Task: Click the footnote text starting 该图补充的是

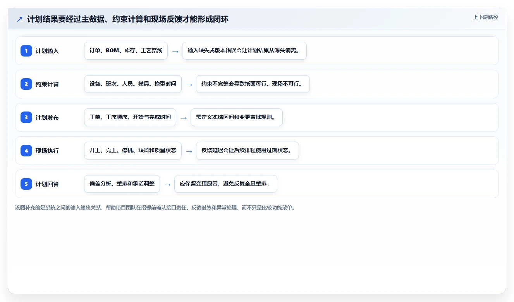Action: 156,208
